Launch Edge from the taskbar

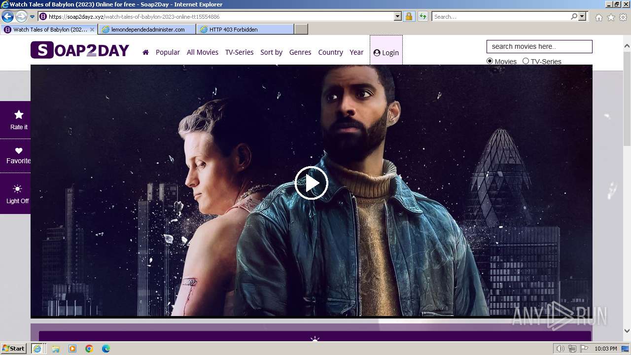pos(106,349)
